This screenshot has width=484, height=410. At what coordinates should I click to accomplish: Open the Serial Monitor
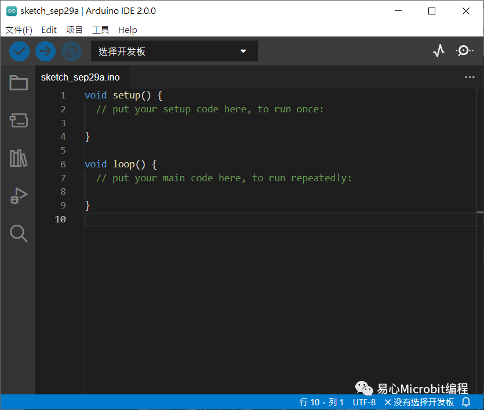(x=464, y=50)
